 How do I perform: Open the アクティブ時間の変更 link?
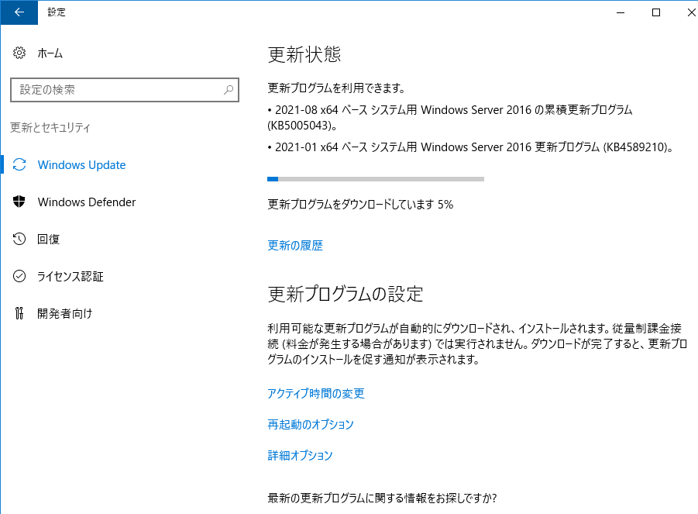pyautogui.click(x=316, y=393)
